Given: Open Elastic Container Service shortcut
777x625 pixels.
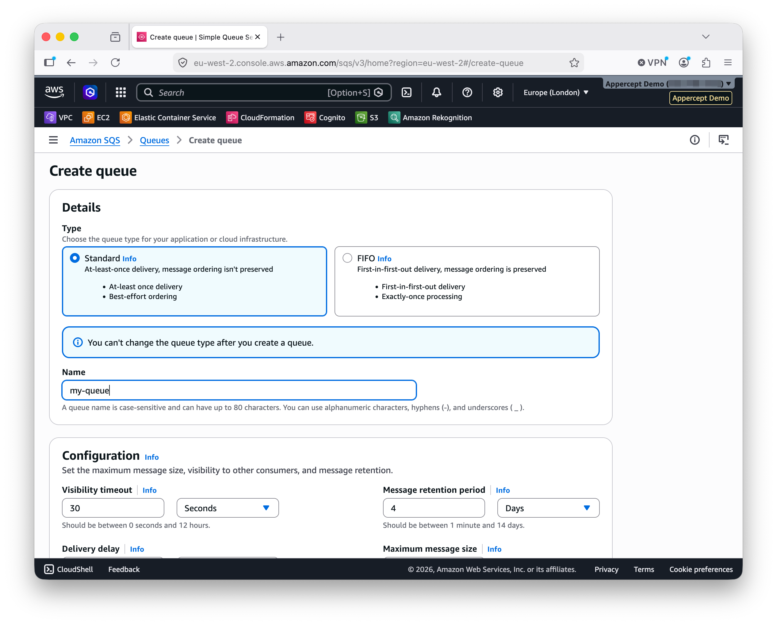Looking at the screenshot, I should tap(168, 117).
